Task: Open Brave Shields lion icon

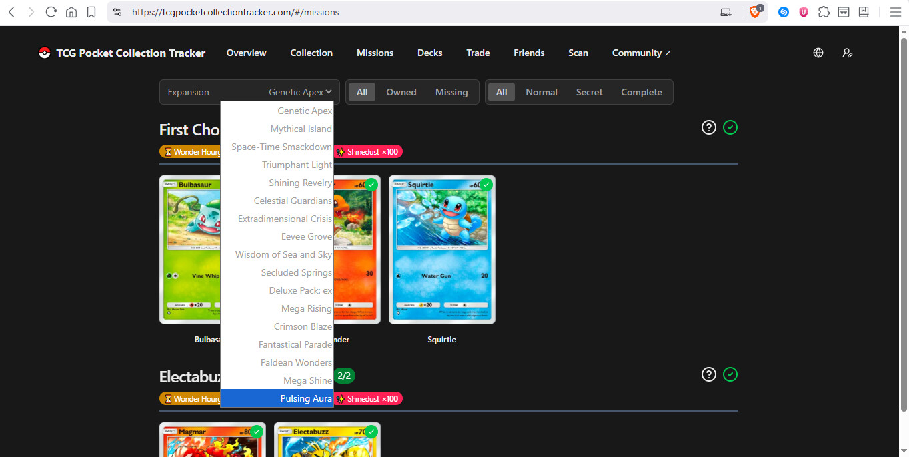Action: (x=755, y=12)
